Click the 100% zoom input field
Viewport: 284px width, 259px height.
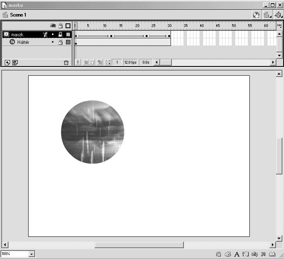(x=14, y=253)
